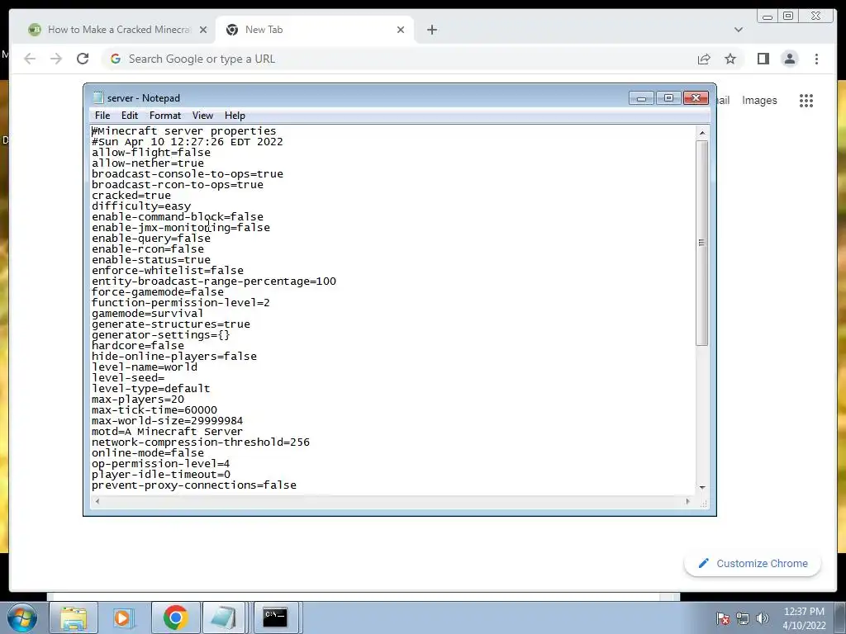The width and height of the screenshot is (846, 634).
Task: Click the line enforce-whitelist=false
Action: [167, 270]
